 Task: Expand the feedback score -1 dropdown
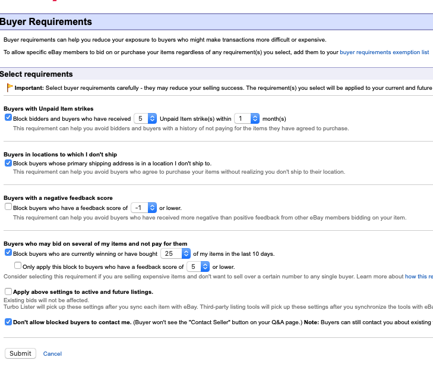143,208
